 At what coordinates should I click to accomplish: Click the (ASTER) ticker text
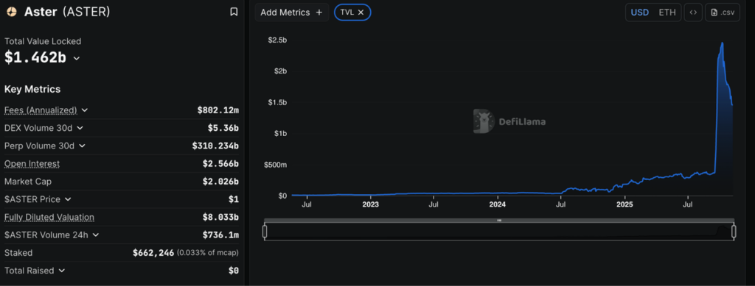click(86, 12)
